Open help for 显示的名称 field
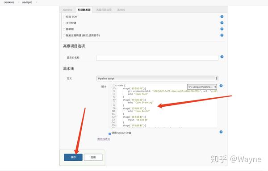 pos(222,57)
